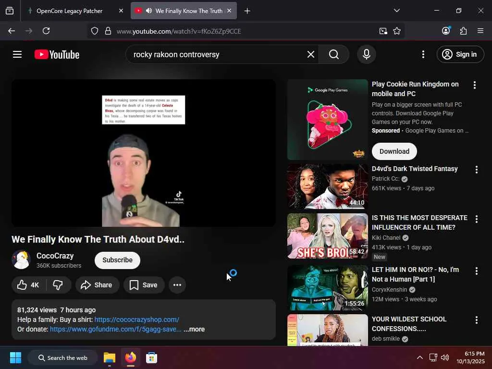
Task: Clear the YouTube search query
Action: [x=311, y=55]
